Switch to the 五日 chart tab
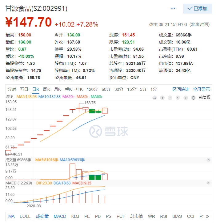The height and width of the screenshot is (224, 216). (x=24, y=89)
